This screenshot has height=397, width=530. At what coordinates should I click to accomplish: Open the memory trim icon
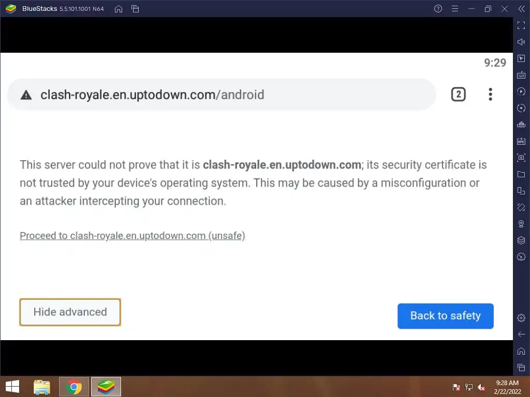[x=521, y=125]
